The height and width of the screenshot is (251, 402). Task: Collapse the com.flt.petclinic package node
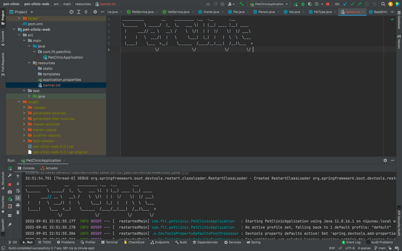[x=34, y=52]
